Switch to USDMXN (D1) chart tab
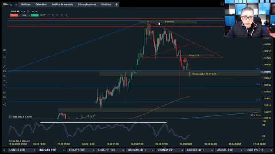275x154 pixels. [x=137, y=150]
